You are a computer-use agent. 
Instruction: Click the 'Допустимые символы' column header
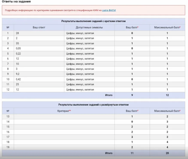coord(89,27)
